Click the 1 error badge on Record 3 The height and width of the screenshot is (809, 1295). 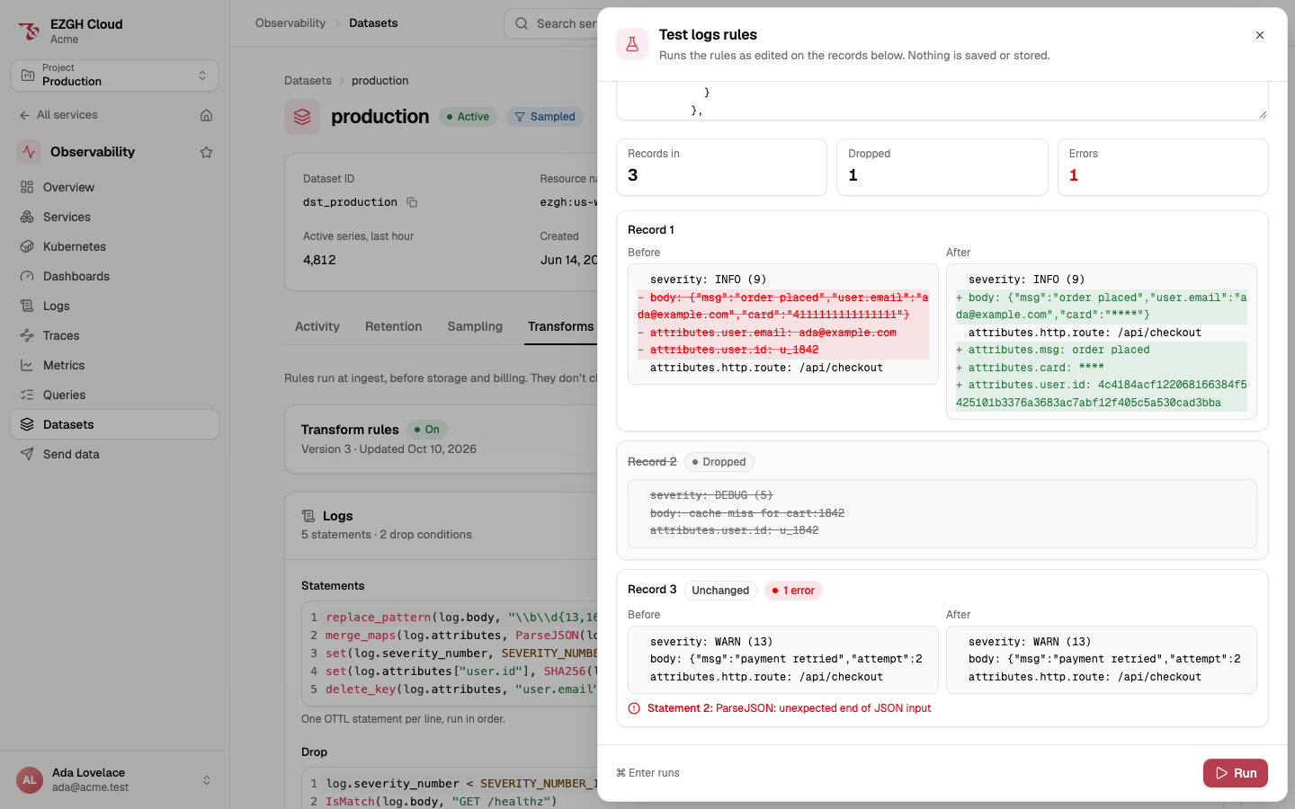[x=793, y=591]
